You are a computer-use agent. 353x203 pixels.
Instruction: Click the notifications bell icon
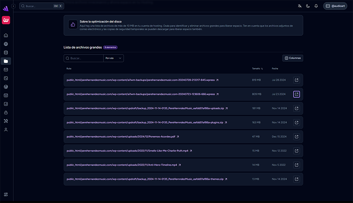pos(316,6)
